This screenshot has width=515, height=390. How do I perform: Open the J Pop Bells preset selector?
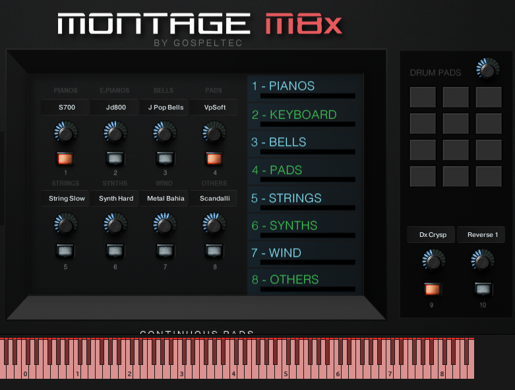coord(164,107)
